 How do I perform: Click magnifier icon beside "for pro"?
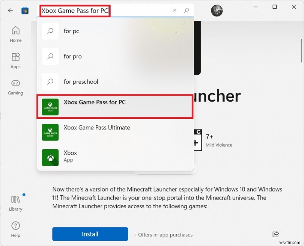coord(50,56)
